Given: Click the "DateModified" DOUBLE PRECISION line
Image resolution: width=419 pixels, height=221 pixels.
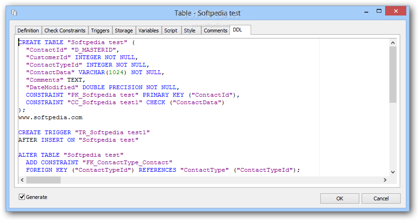Looking at the screenshot, I should point(103,87).
